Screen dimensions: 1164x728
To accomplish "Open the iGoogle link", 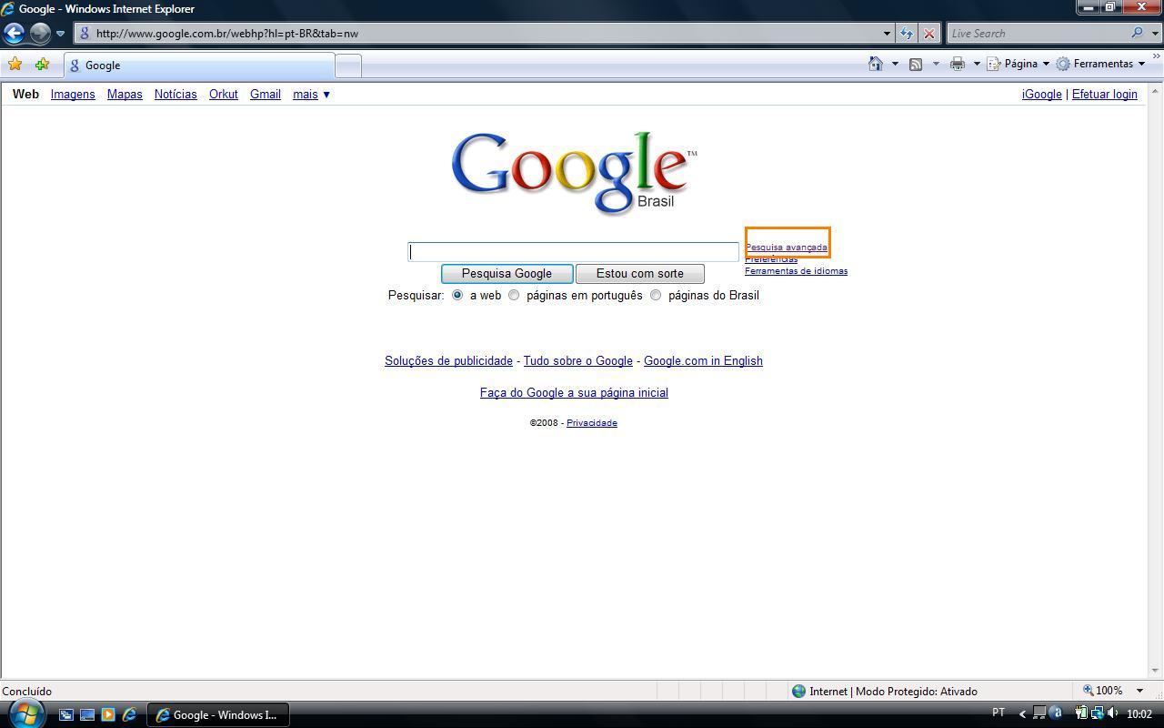I will [x=1042, y=94].
